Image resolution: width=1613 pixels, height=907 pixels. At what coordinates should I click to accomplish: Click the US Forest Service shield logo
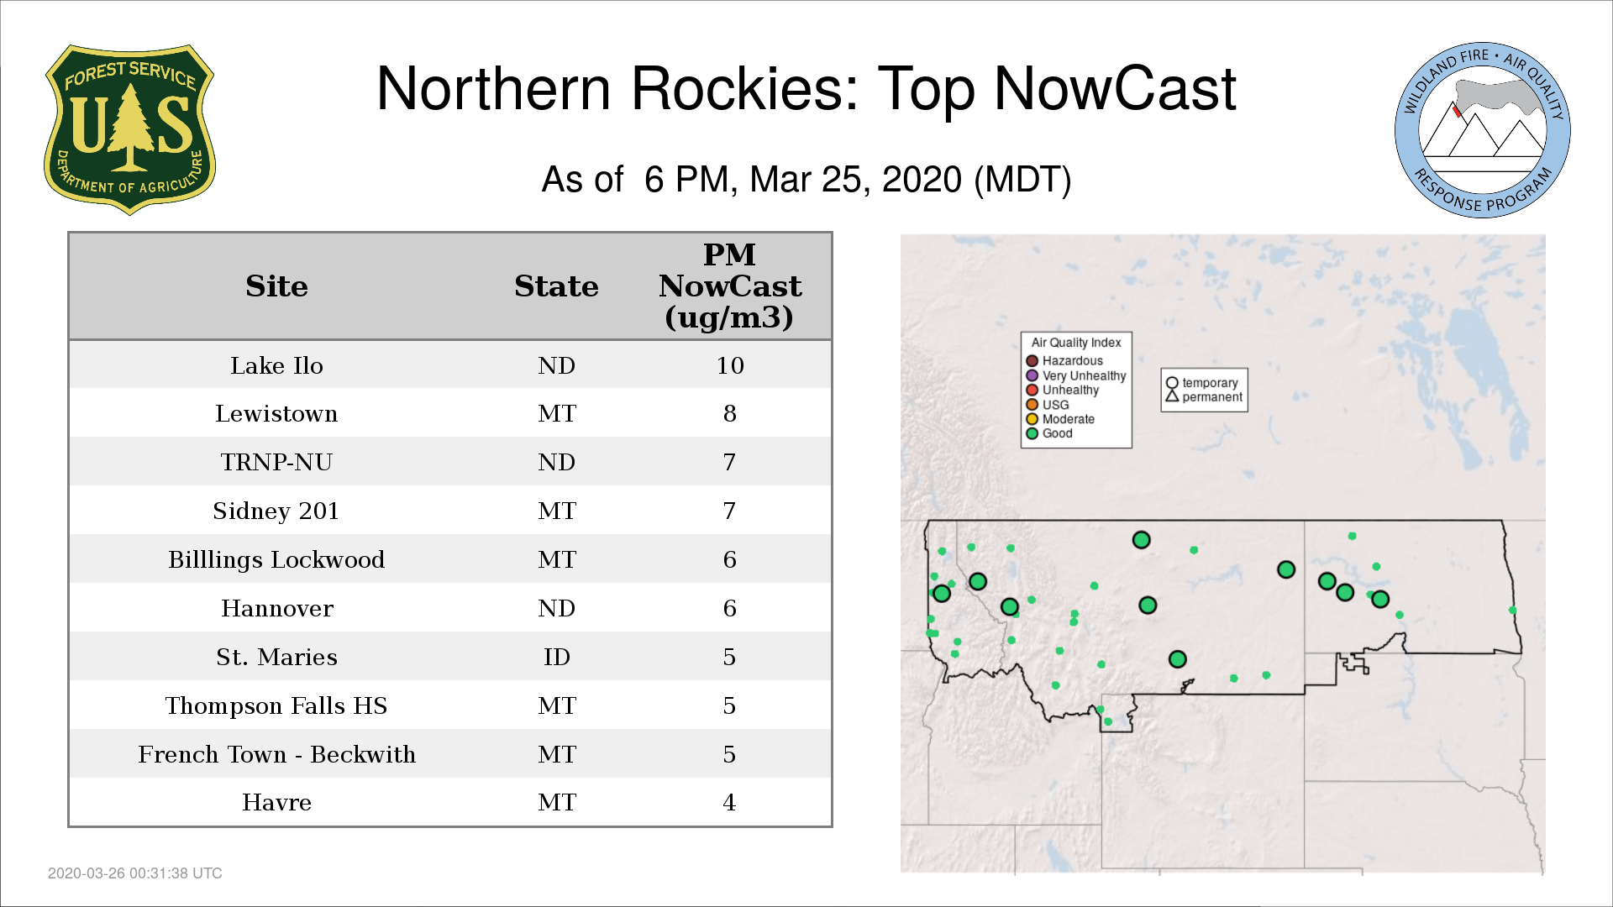coord(129,130)
